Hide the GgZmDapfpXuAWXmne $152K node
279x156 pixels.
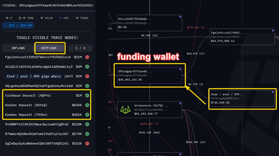coord(87,143)
